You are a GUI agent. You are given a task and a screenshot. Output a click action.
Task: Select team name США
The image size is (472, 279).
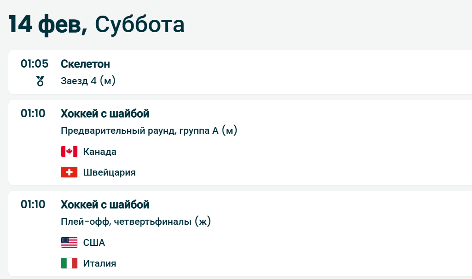(94, 243)
